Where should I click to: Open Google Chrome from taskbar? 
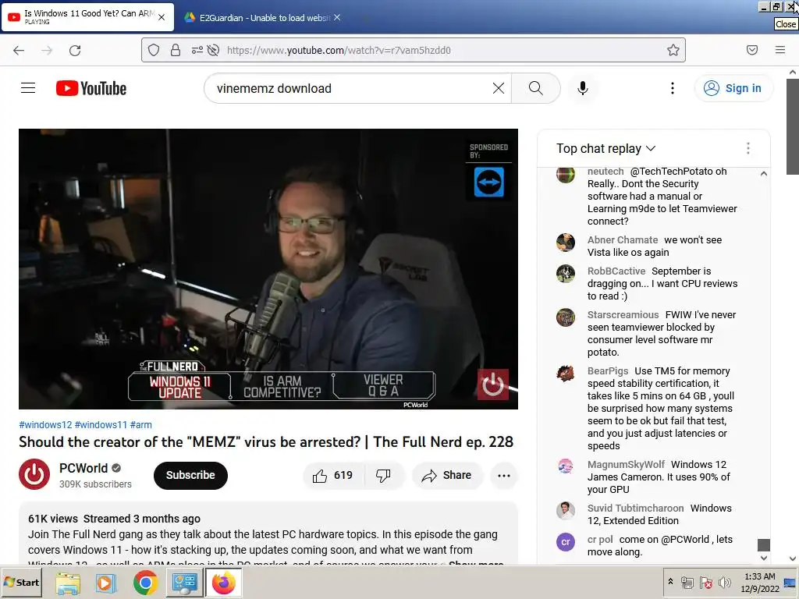tap(146, 583)
